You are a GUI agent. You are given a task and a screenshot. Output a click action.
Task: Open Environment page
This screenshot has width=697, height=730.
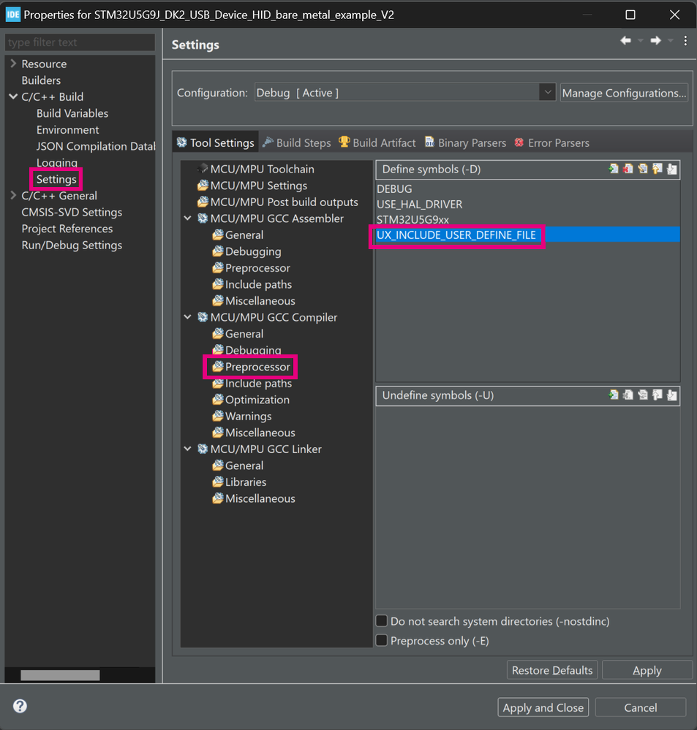coord(67,129)
